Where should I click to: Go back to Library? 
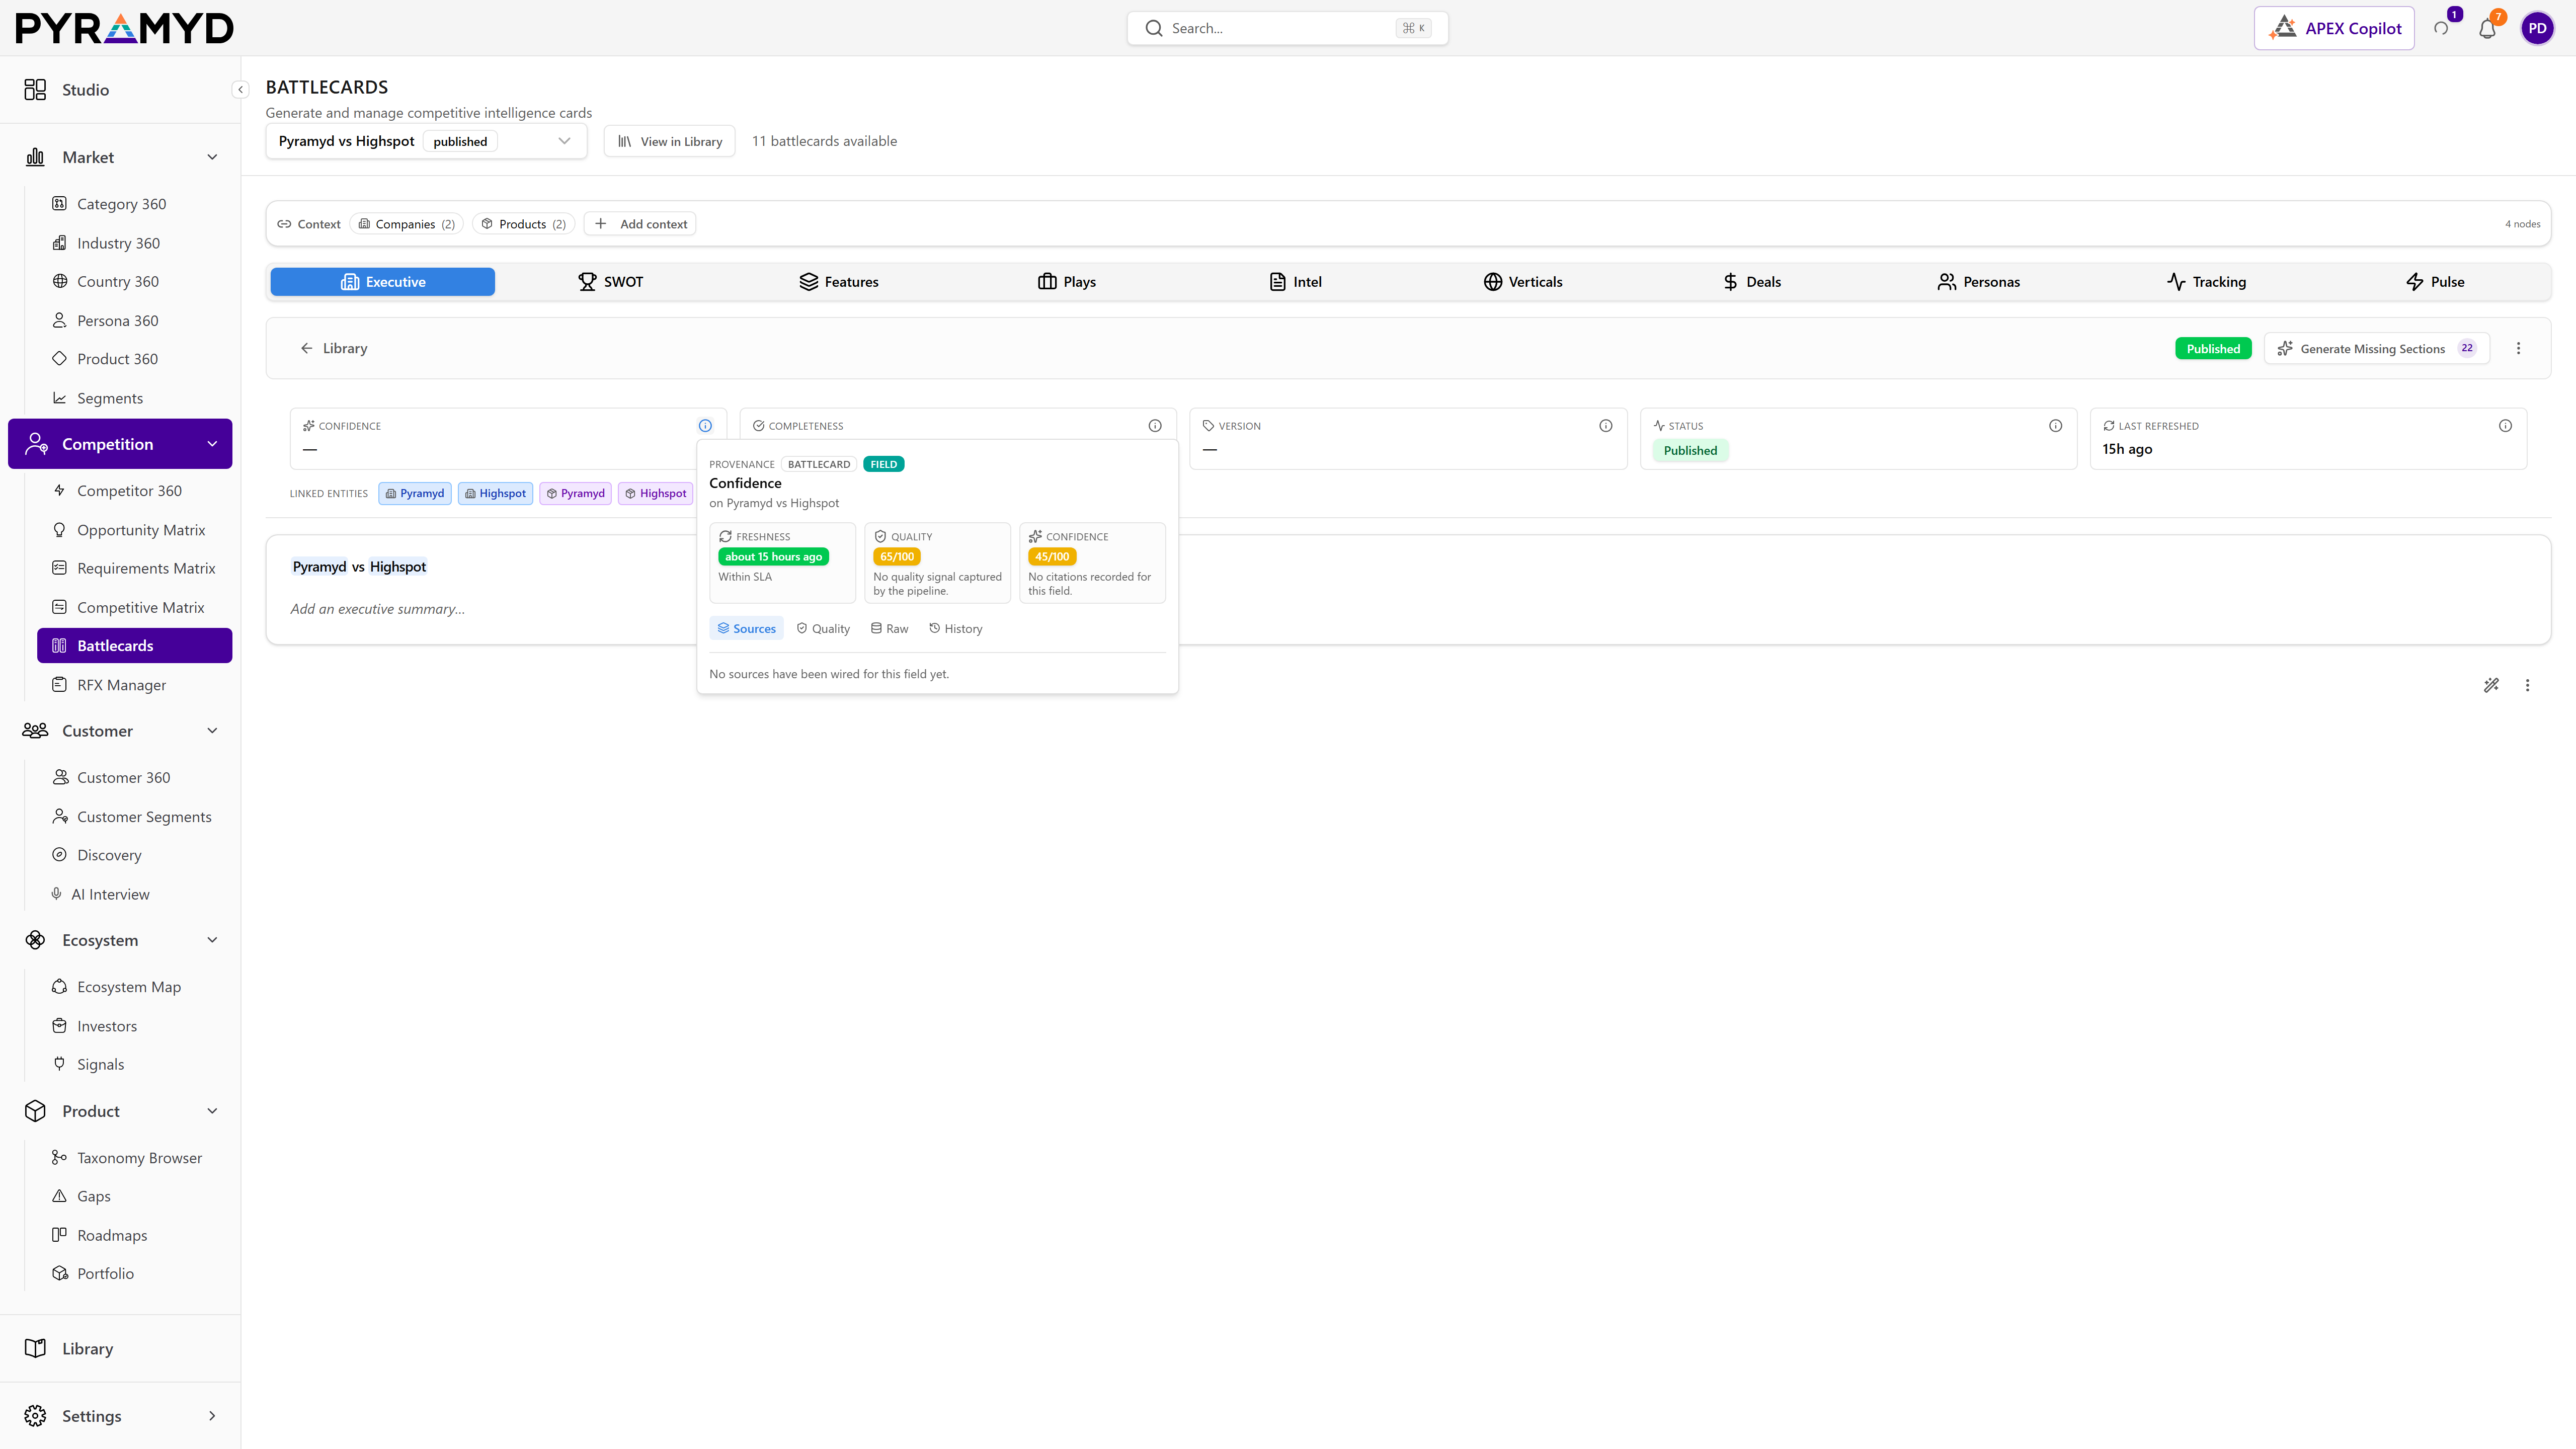point(334,349)
